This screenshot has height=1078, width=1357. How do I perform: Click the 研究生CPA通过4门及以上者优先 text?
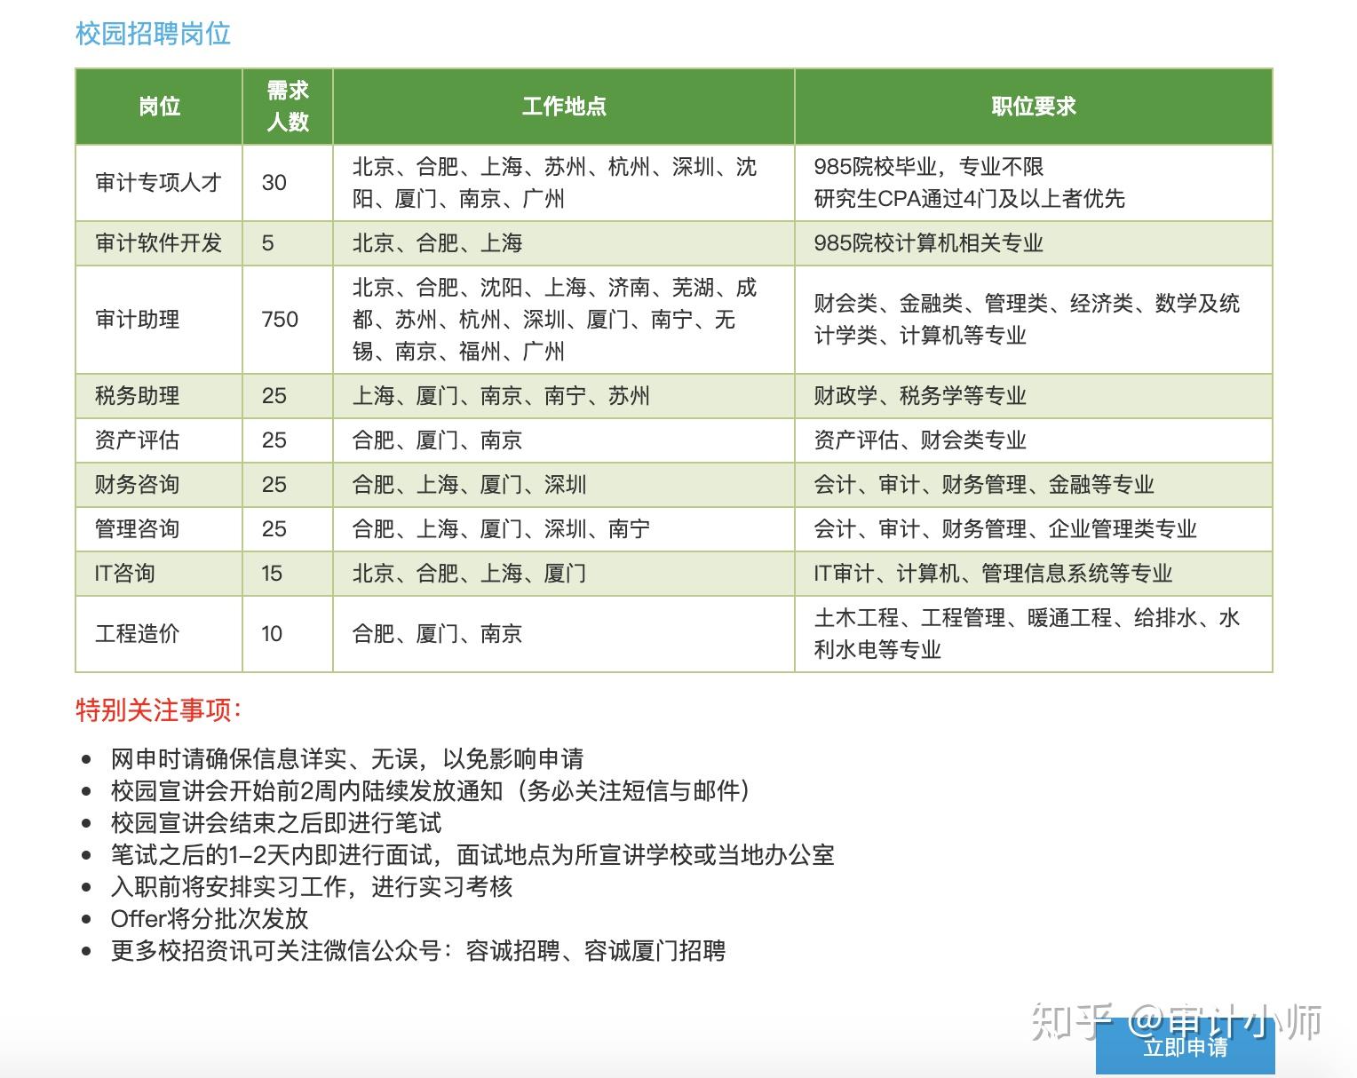(x=969, y=199)
